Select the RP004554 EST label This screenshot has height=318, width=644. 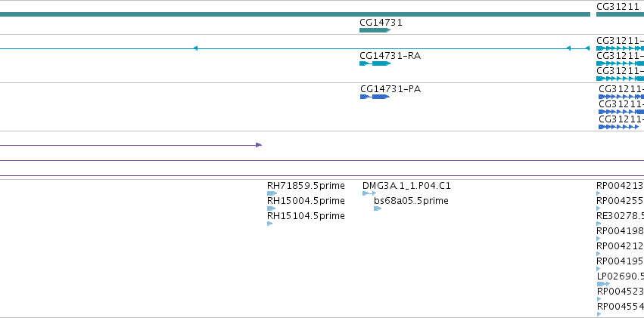click(x=621, y=307)
